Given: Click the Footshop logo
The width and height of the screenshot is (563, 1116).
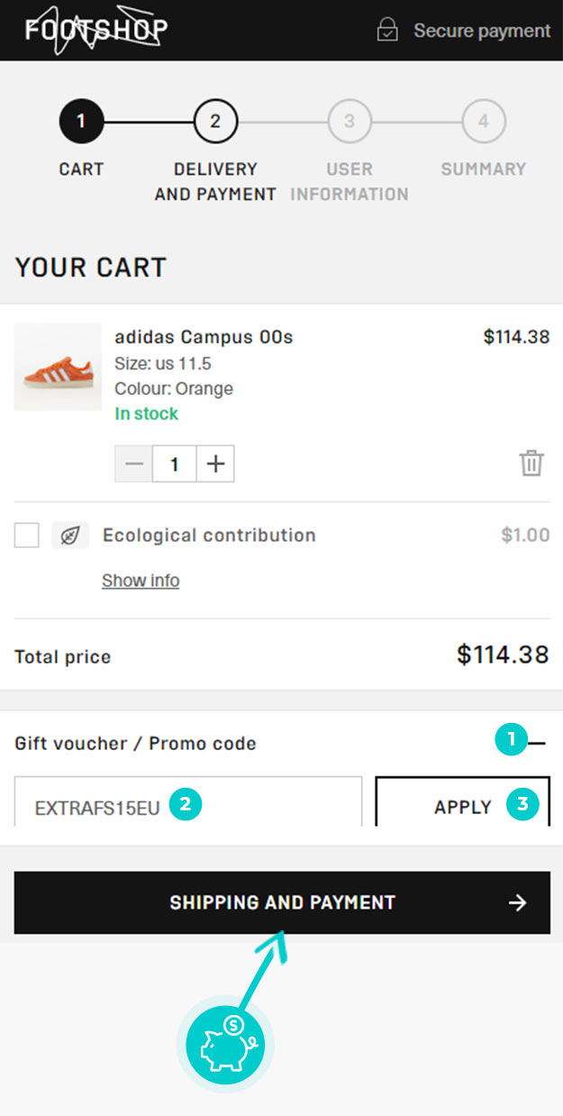Looking at the screenshot, I should click(x=95, y=31).
